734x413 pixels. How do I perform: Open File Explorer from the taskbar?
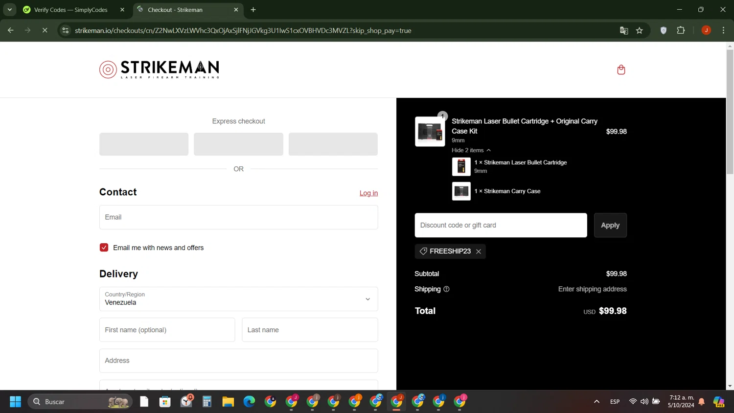228,402
